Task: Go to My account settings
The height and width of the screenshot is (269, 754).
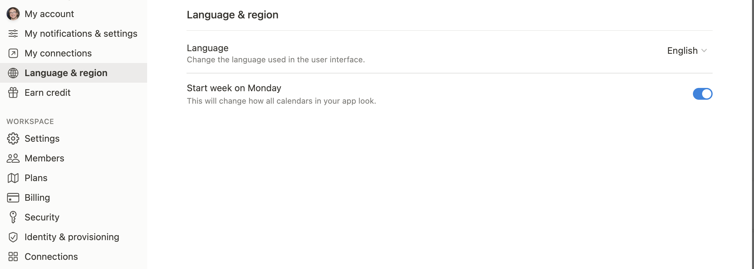Action: 49,14
